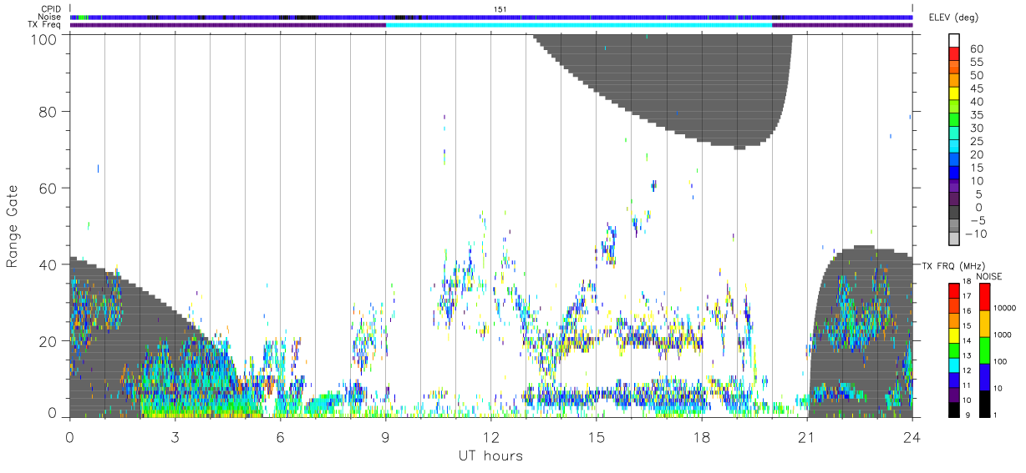Screen dimensions: 1026x473
Task: Click the Range Gate axis title
Action: coord(13,225)
